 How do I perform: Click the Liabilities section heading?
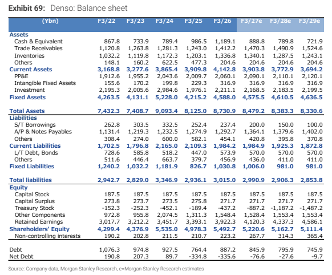pos(23,118)
